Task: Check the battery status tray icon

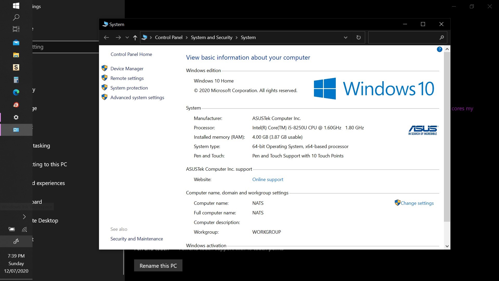Action: pos(12,229)
